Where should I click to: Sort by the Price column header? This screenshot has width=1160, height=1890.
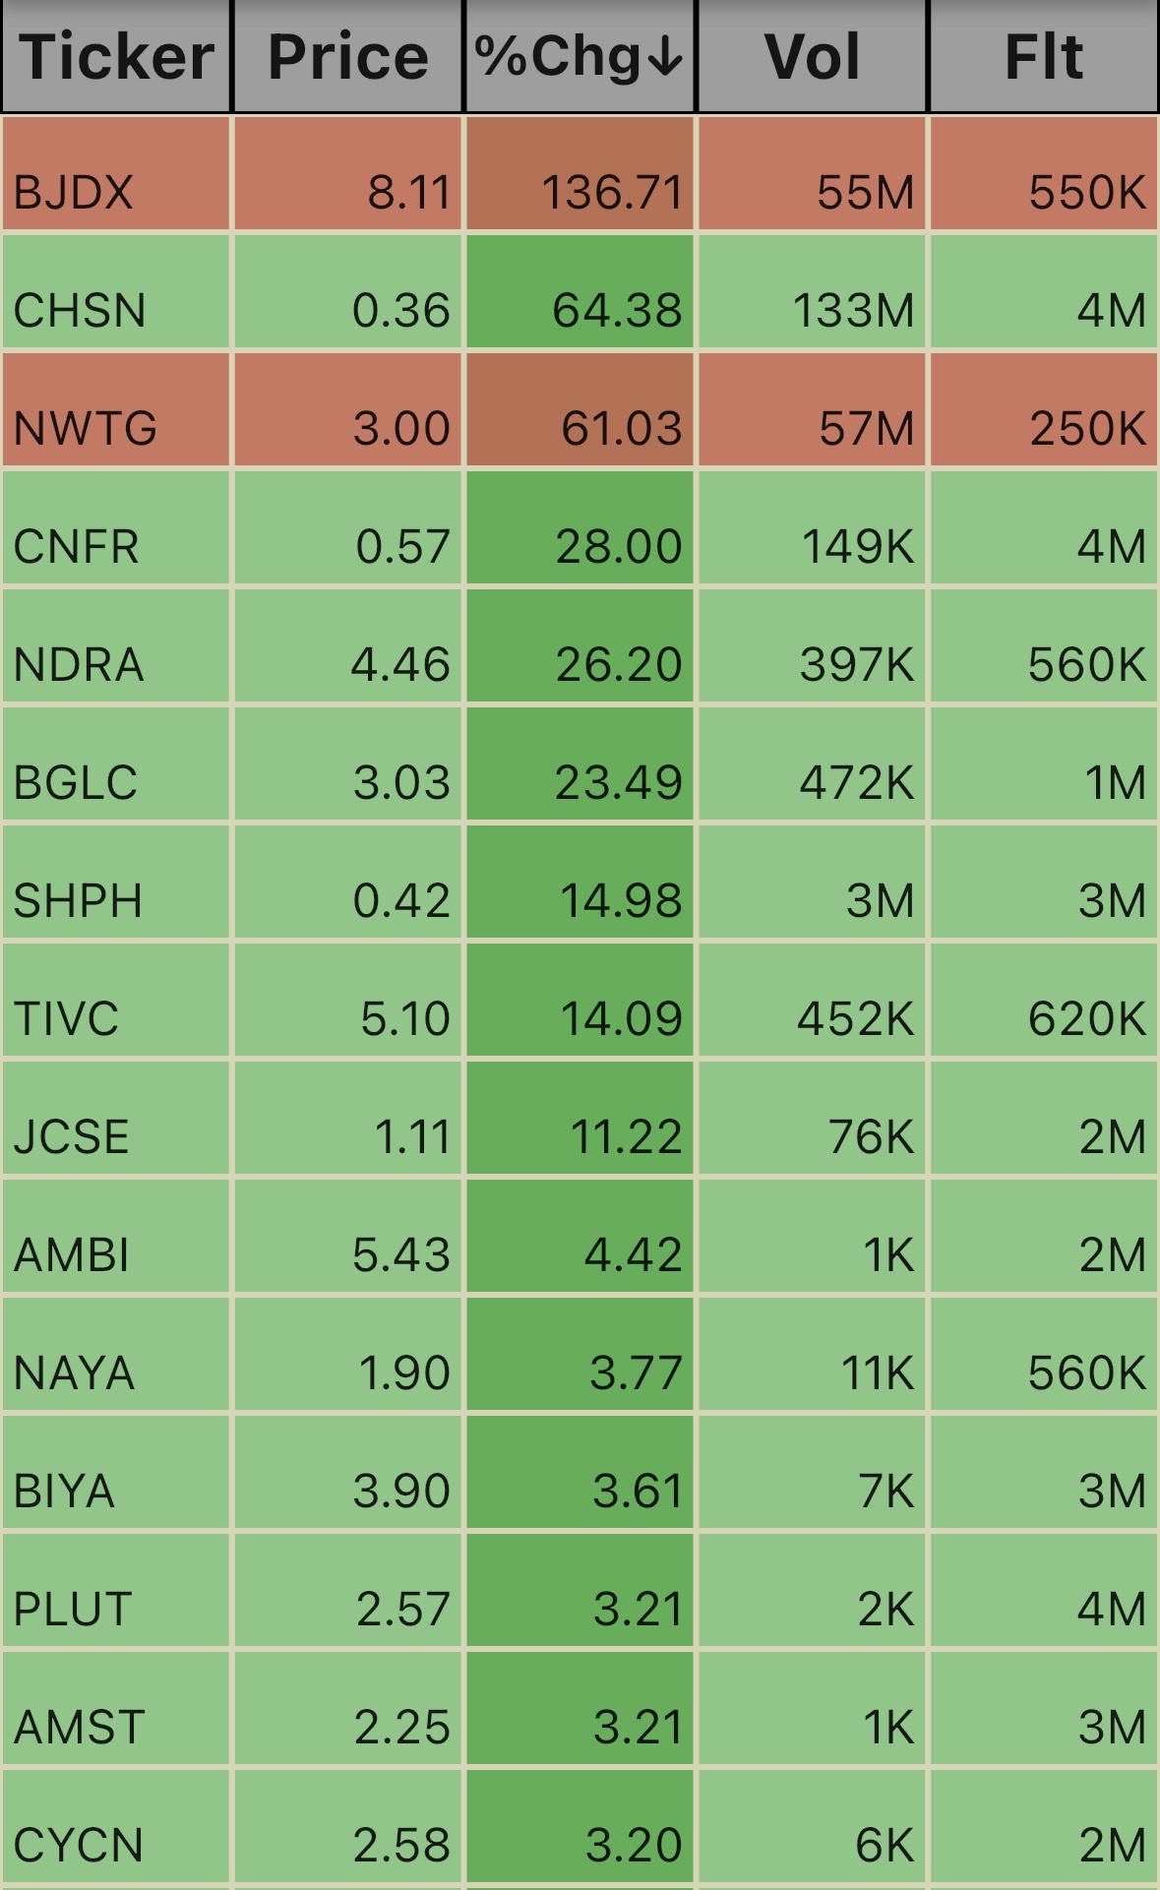point(348,56)
